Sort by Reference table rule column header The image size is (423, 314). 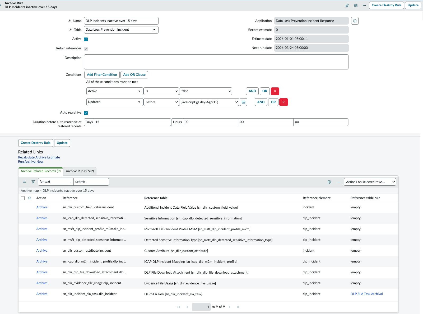(365, 198)
